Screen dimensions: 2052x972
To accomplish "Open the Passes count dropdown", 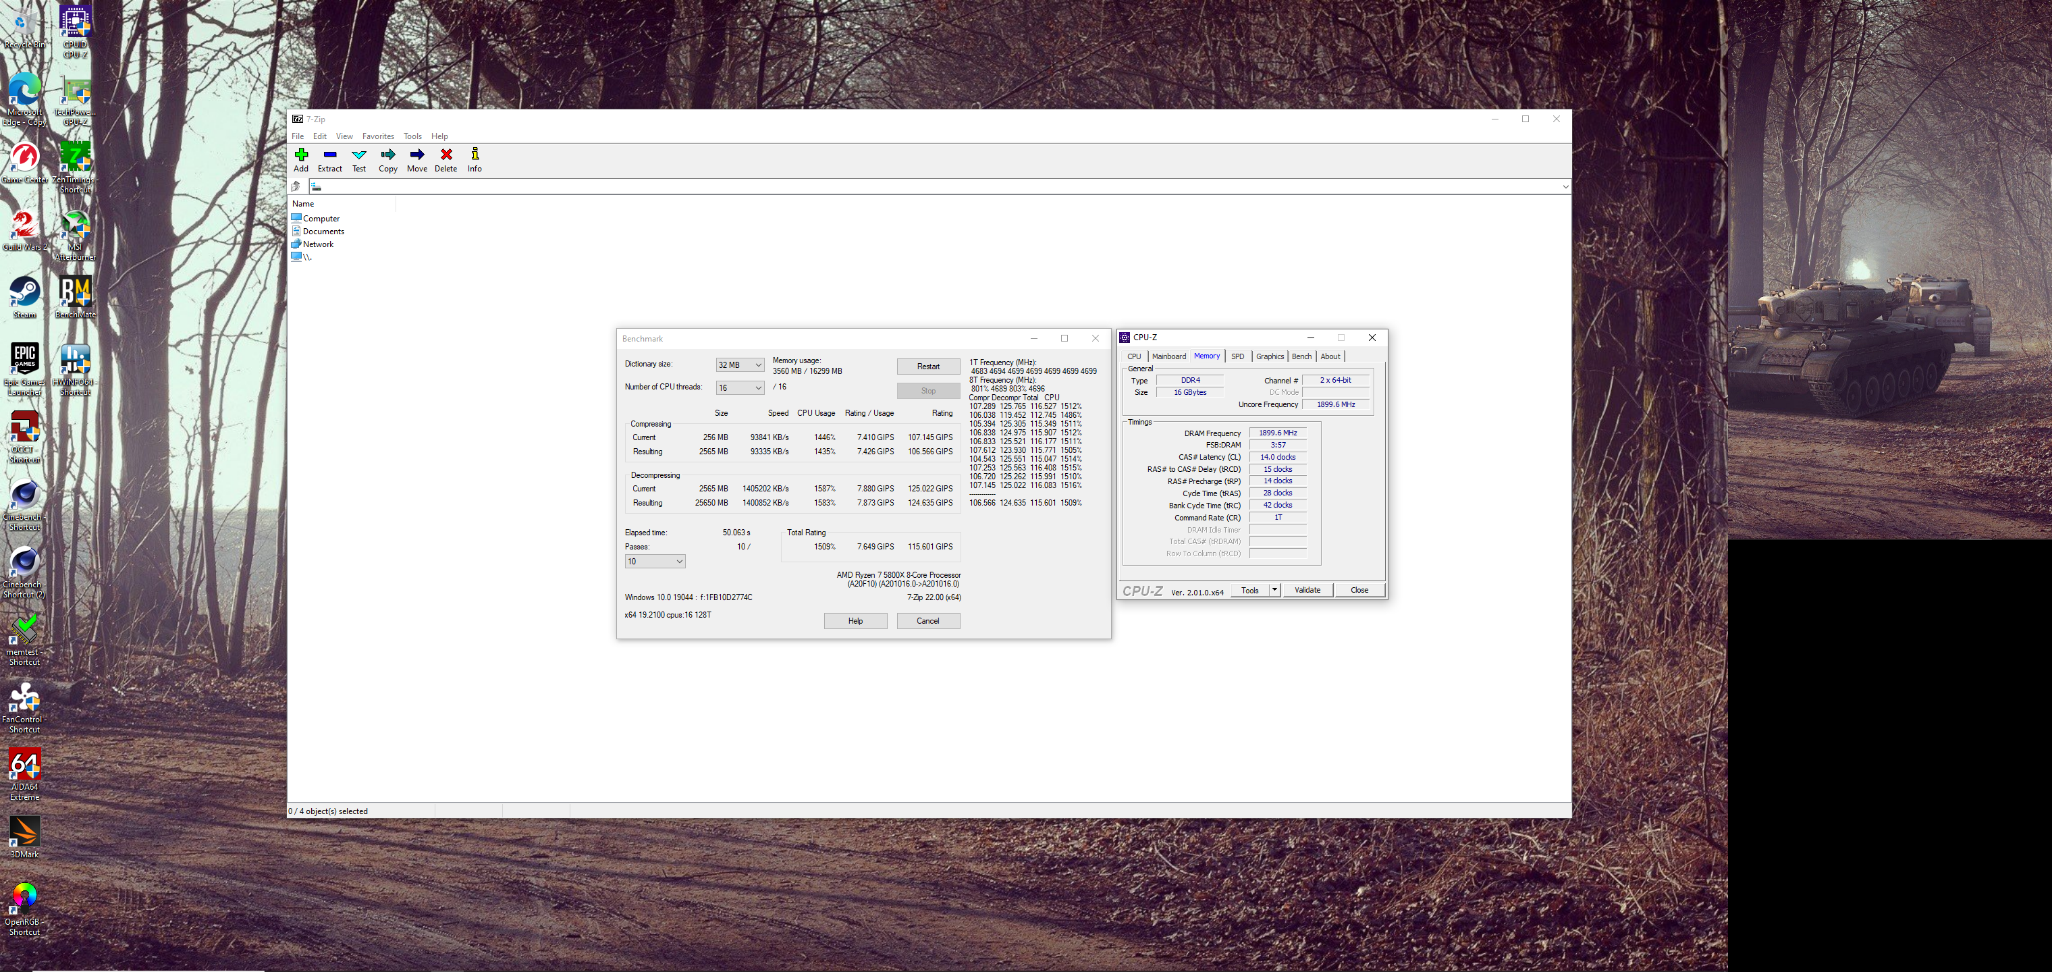I will [655, 562].
